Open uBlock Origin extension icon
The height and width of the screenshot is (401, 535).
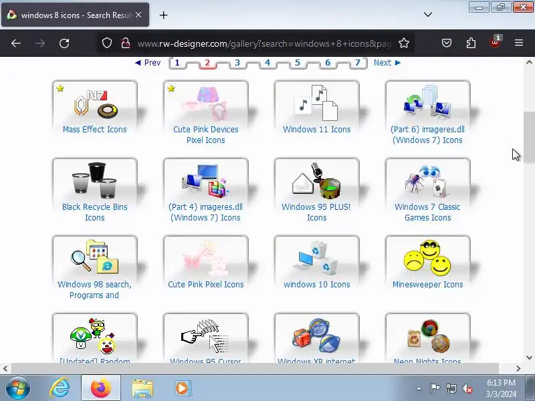pos(495,42)
